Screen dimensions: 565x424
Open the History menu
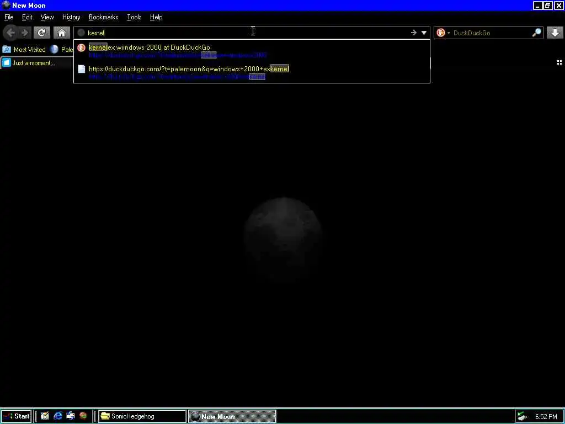71,17
